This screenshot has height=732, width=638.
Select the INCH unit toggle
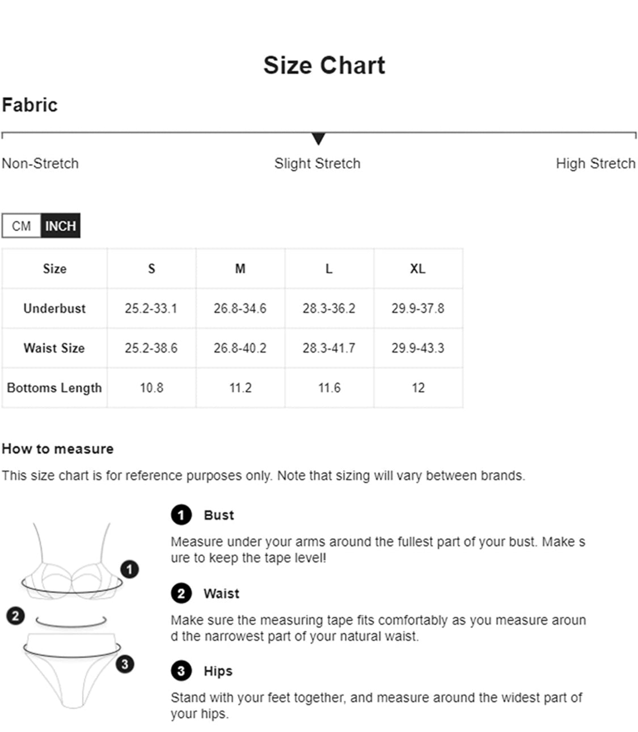click(60, 226)
